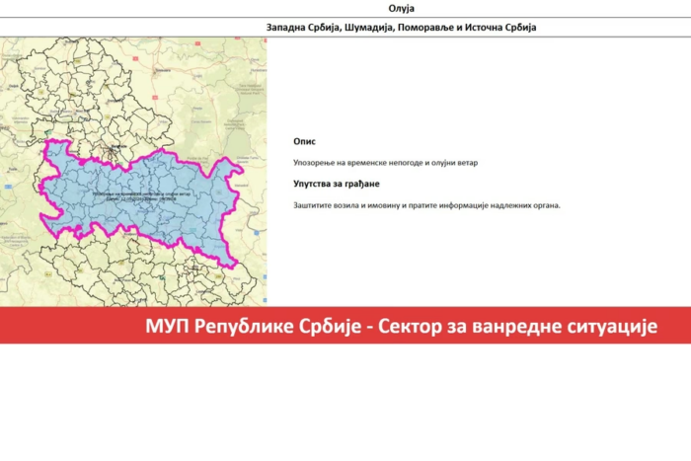Click the green road shield at western border

pyautogui.click(x=48, y=131)
